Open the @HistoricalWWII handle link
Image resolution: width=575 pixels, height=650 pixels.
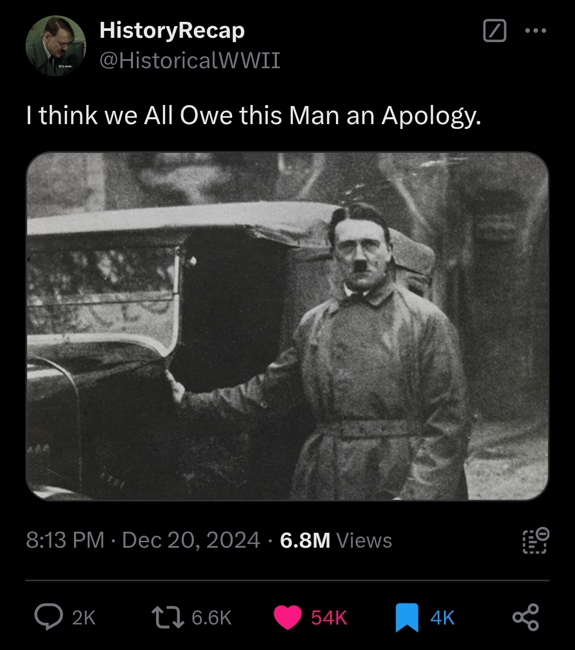tap(190, 61)
